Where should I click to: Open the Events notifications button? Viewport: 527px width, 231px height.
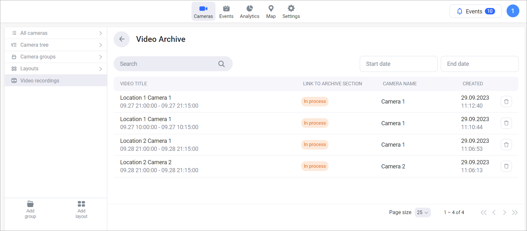pyautogui.click(x=475, y=11)
